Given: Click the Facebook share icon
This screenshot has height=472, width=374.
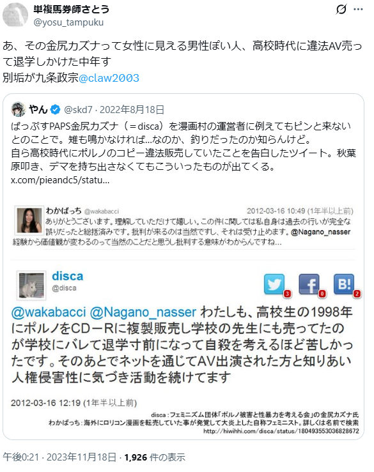Looking at the screenshot, I should 309,284.
